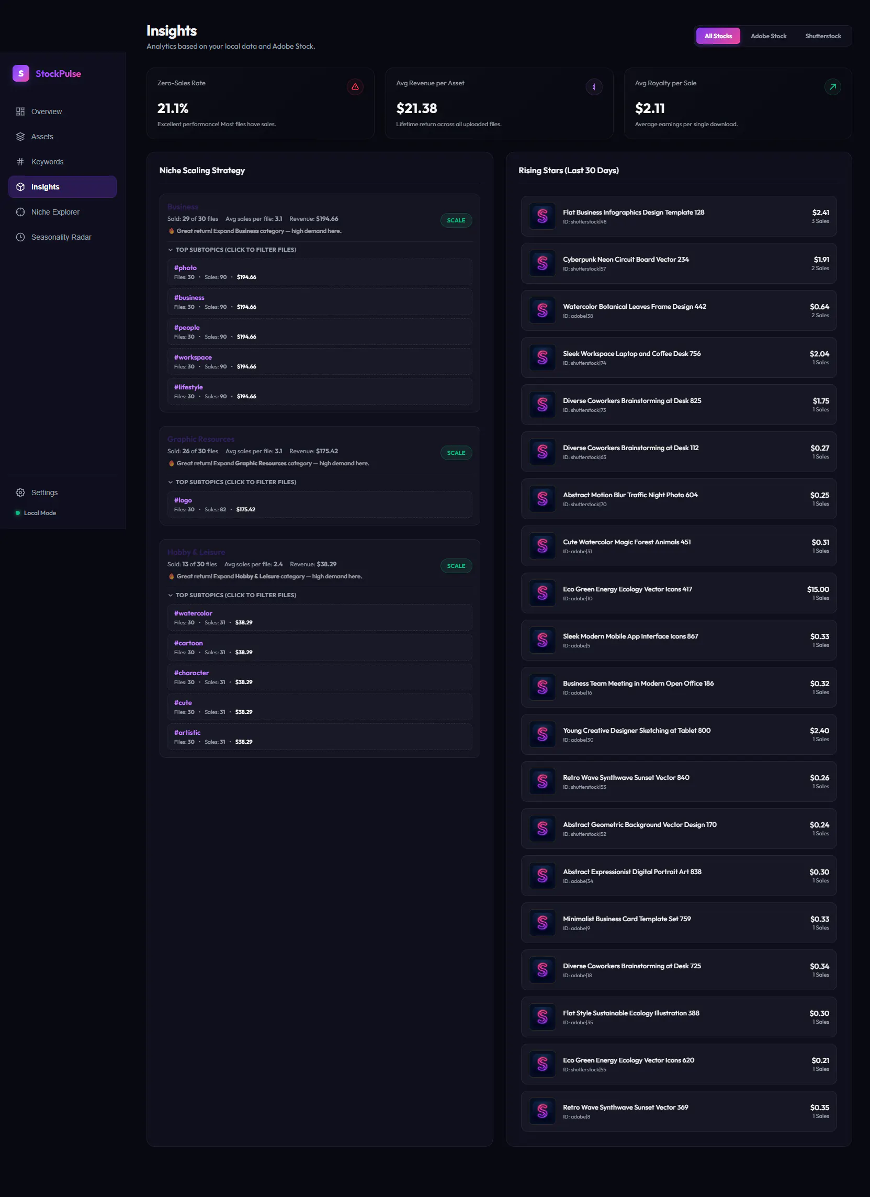Click the StockPulse logo icon
Image resolution: width=870 pixels, height=1197 pixels.
[20, 73]
